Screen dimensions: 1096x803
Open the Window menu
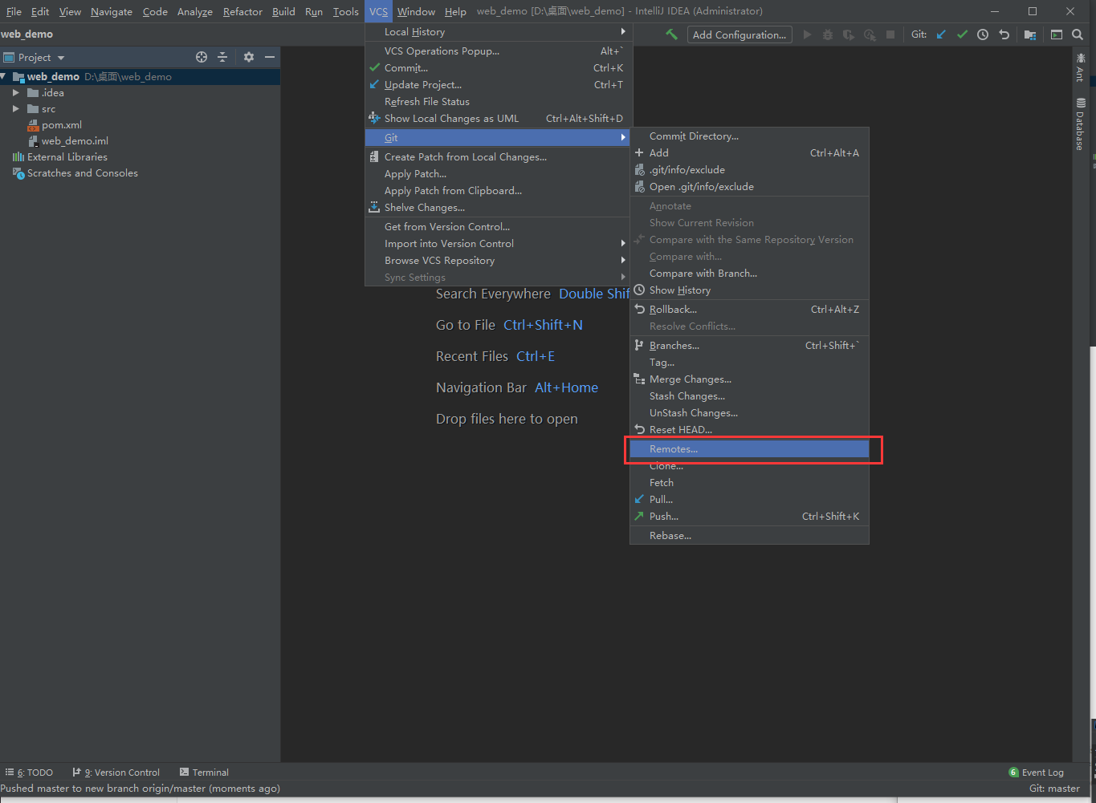click(x=416, y=11)
